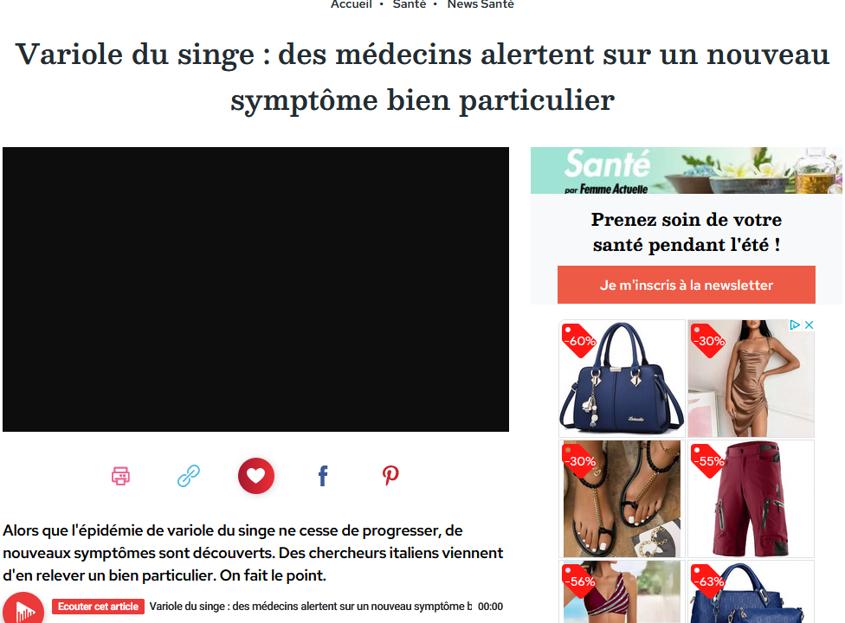Open the satin dress -30% ad
The height and width of the screenshot is (623, 845).
pyautogui.click(x=751, y=378)
